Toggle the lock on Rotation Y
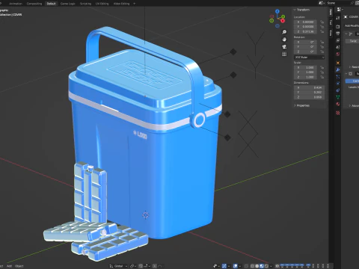Image resolution: width=359 pixels, height=269 pixels. [x=322, y=47]
